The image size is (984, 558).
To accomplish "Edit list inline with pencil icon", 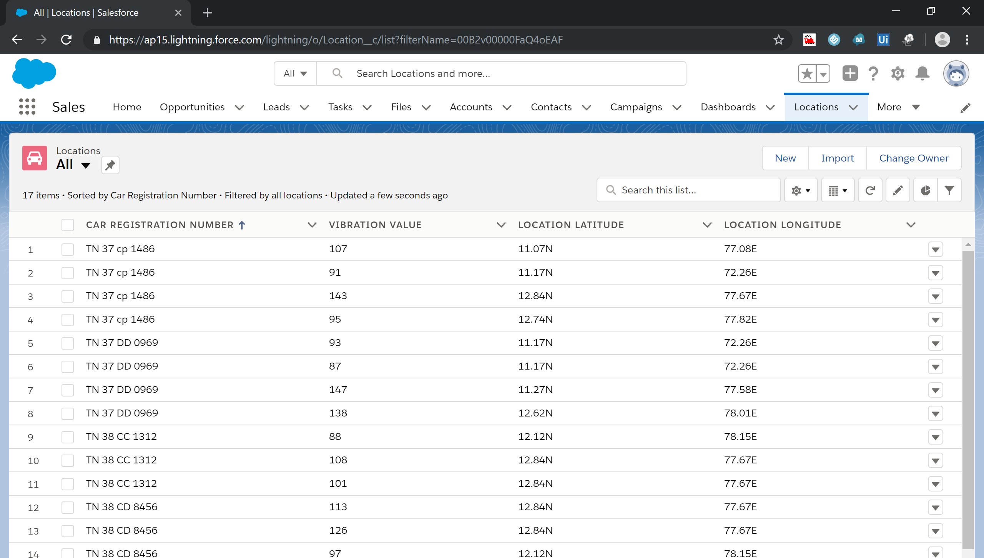I will click(898, 190).
